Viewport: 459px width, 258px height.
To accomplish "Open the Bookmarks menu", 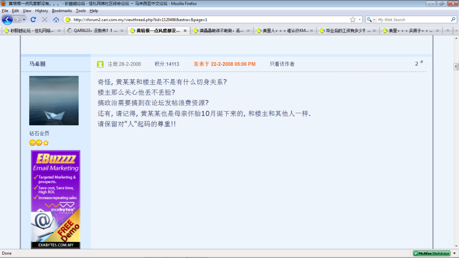I will (61, 11).
